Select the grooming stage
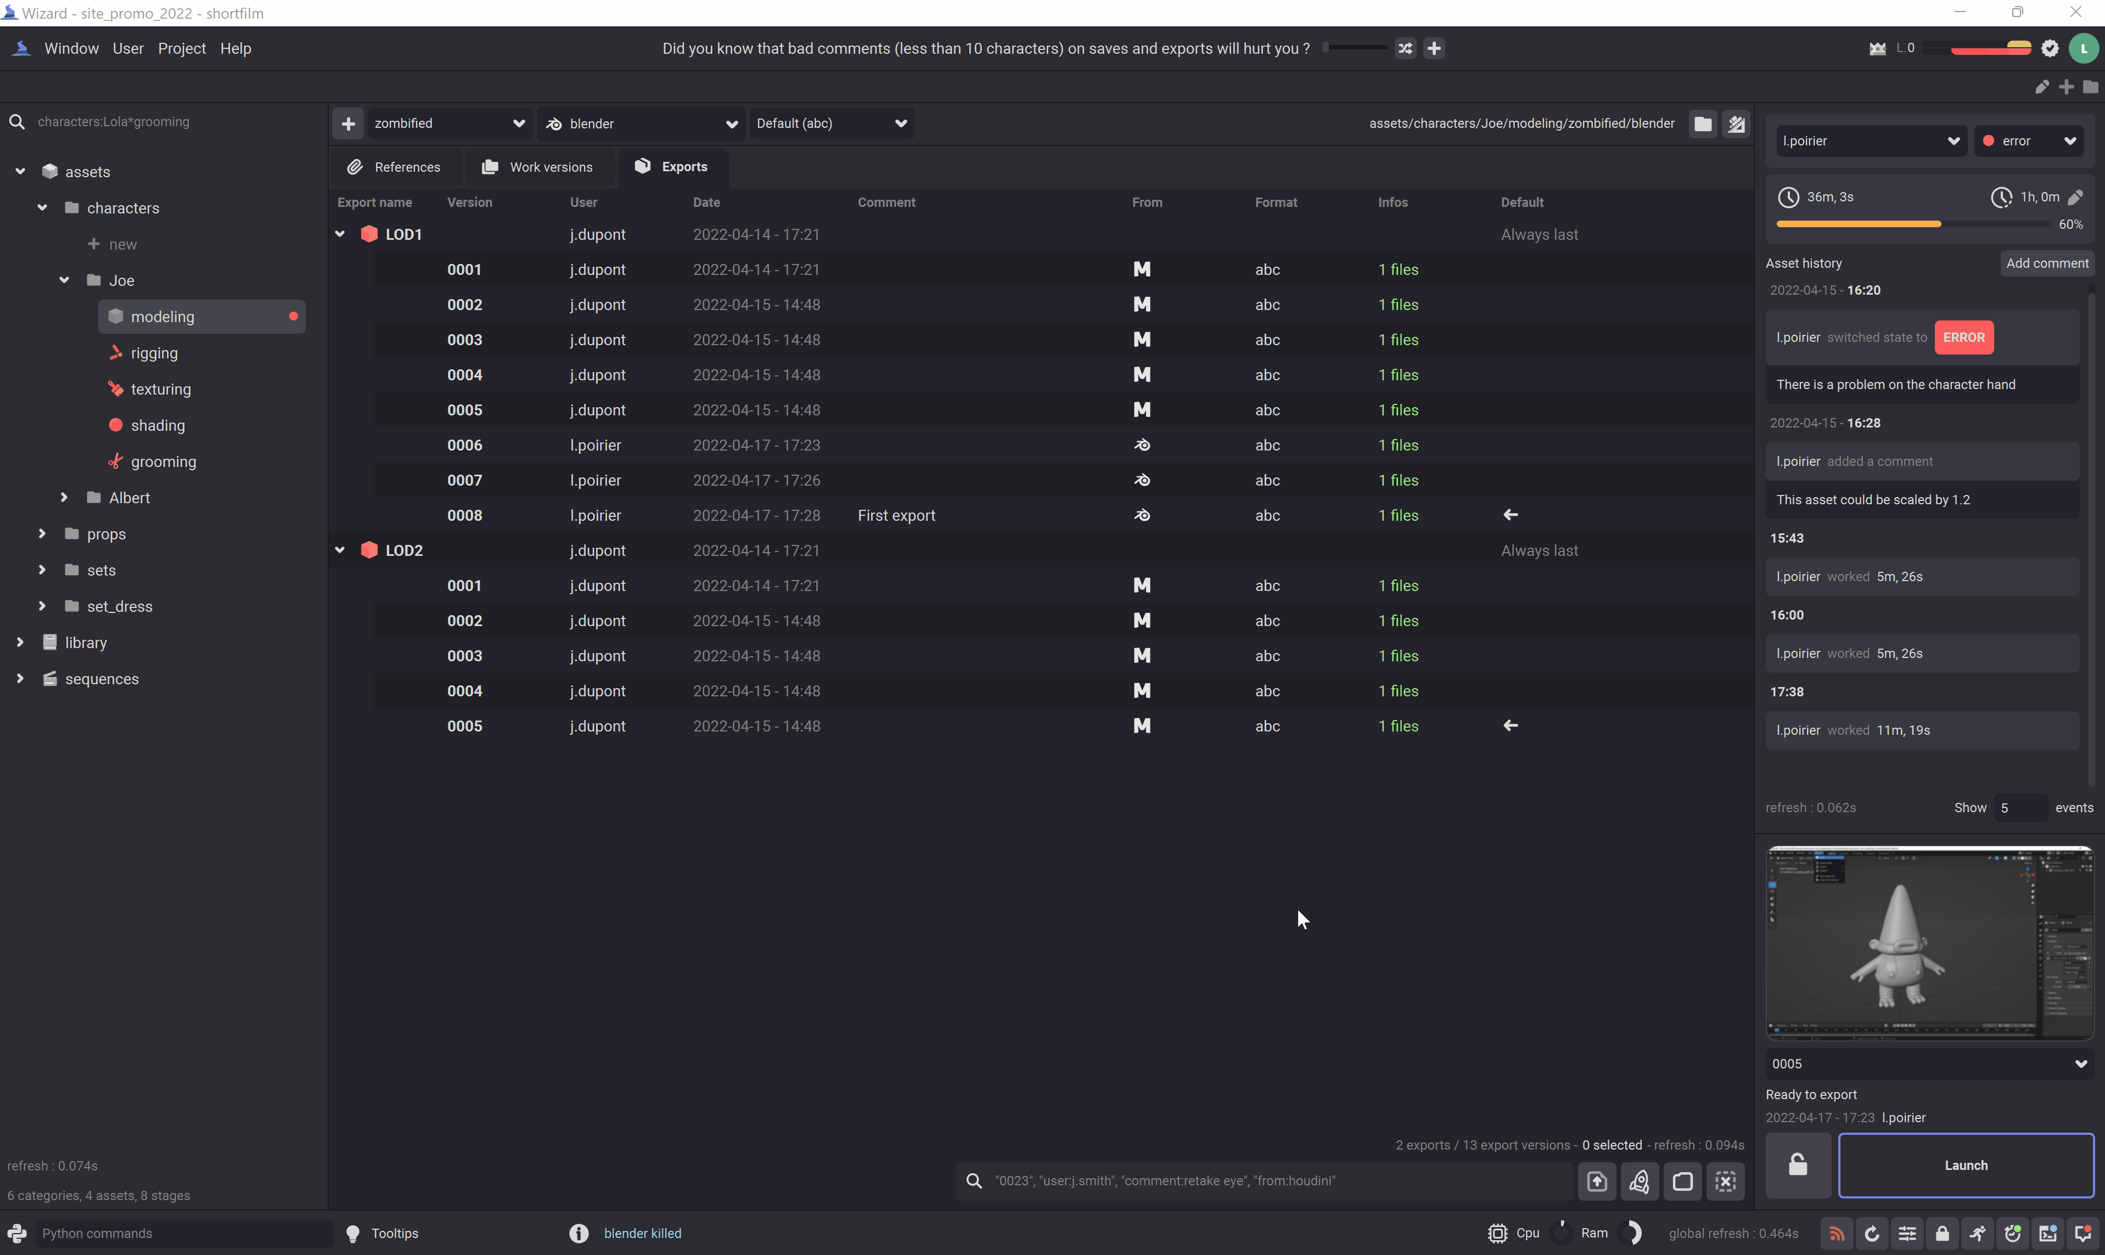Screen dimensions: 2105x1255 (163, 462)
